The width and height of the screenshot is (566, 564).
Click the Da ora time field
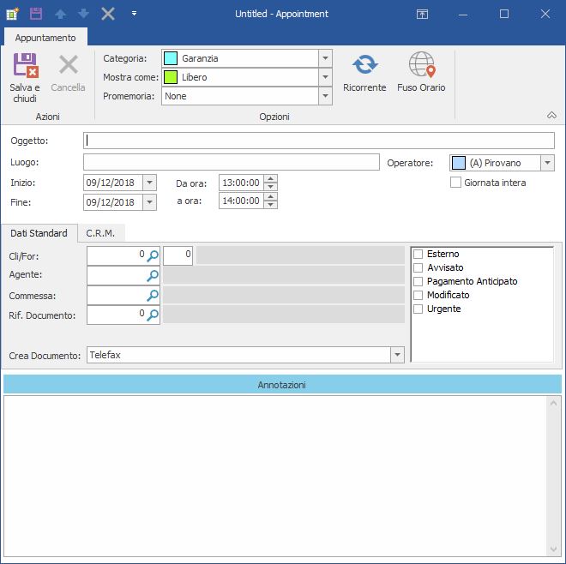pos(242,183)
